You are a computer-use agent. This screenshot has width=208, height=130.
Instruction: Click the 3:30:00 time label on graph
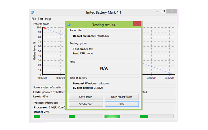coord(169,78)
